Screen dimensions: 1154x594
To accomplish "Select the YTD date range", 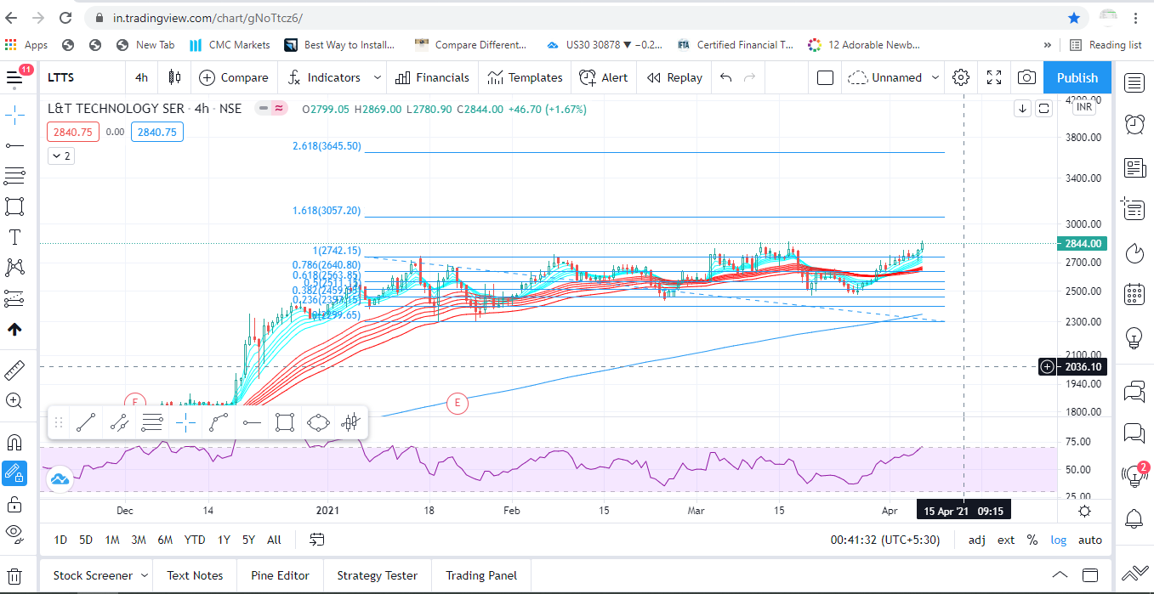I will [195, 540].
